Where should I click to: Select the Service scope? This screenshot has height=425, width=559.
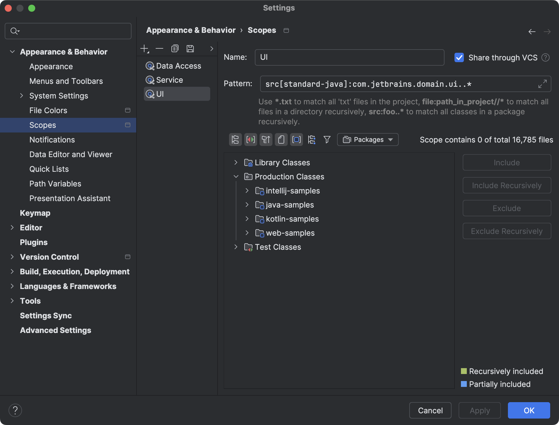click(169, 80)
